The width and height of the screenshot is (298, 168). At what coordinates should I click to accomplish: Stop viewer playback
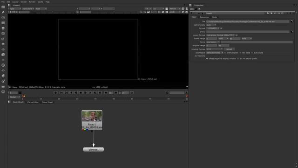(81, 93)
